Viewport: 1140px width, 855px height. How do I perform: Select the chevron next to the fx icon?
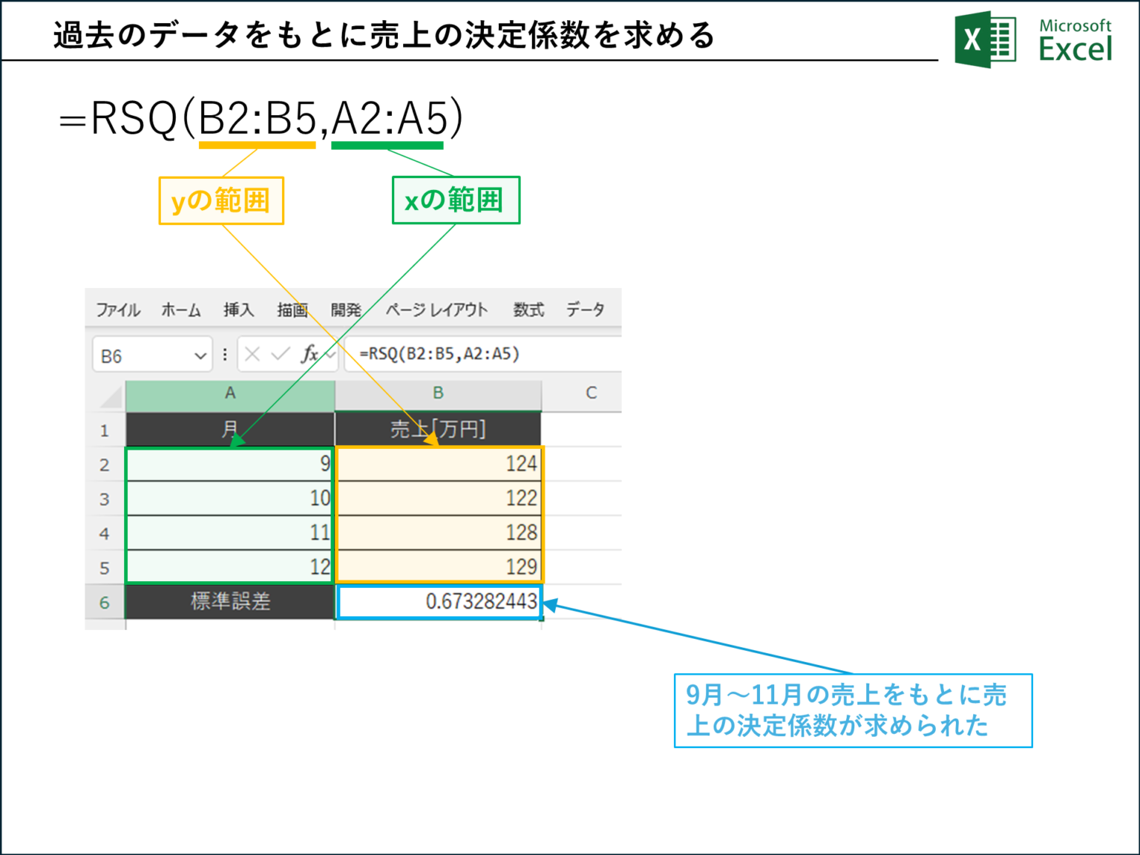point(329,354)
